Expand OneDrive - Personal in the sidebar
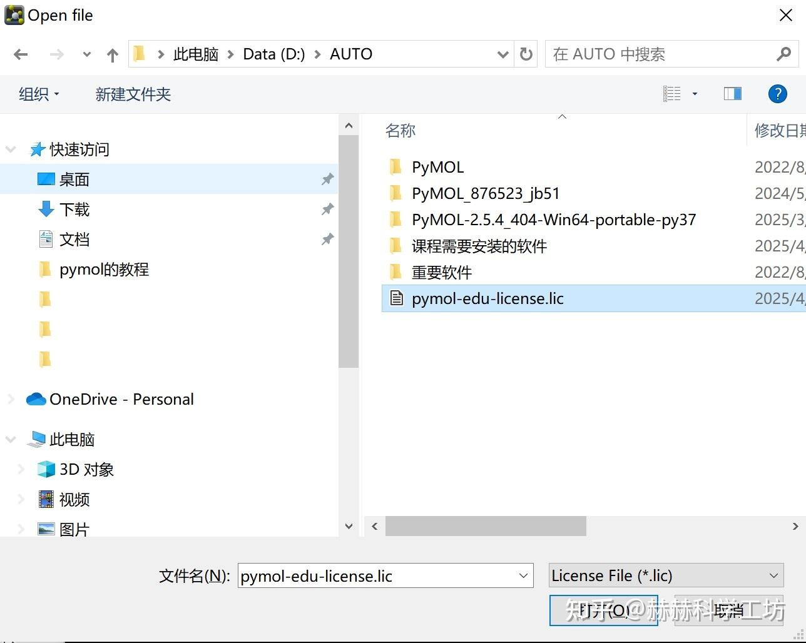 click(x=11, y=399)
